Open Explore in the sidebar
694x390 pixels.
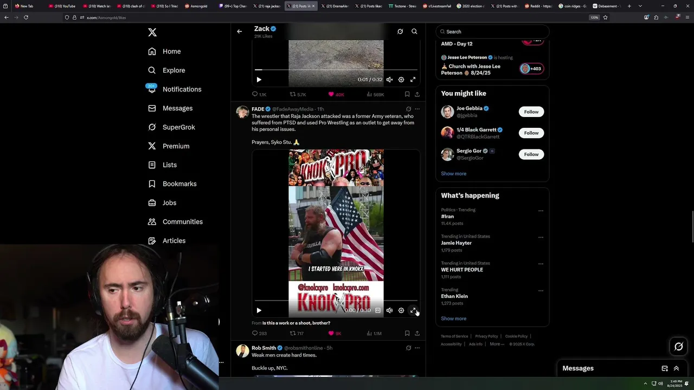coord(167,70)
